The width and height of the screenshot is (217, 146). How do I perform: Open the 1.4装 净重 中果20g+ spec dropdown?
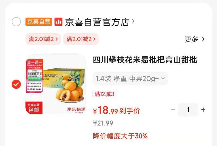[x=130, y=79]
